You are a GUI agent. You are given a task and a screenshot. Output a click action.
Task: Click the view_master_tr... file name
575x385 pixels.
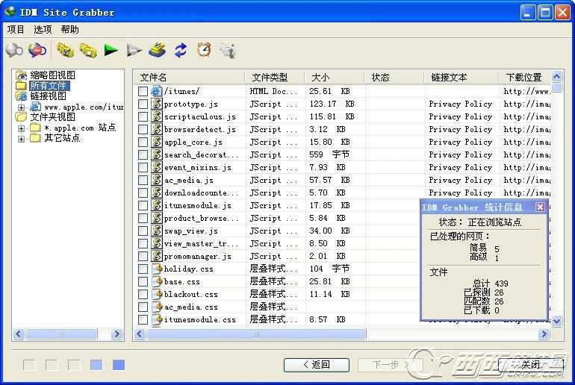pyautogui.click(x=201, y=243)
